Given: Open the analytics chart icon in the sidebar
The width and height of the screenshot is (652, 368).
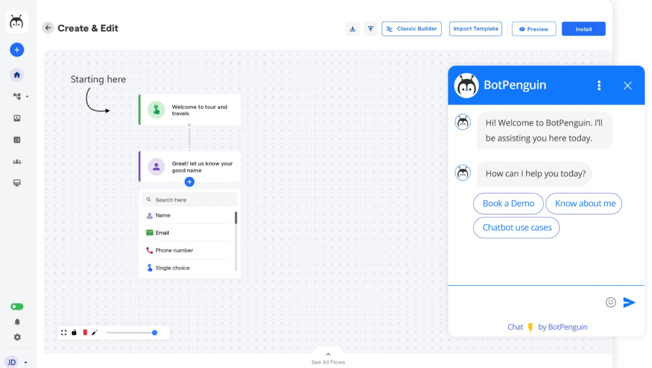Looking at the screenshot, I should coord(17,139).
